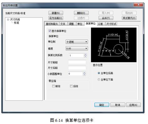Click the 合并(T) button
The height and width of the screenshot is (124, 148).
click(106, 18)
